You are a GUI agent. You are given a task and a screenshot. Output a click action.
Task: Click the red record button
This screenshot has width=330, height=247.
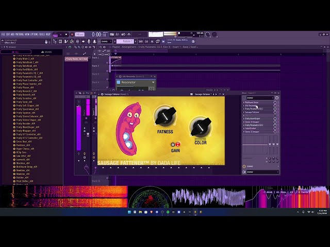pyautogui.click(x=72, y=34)
